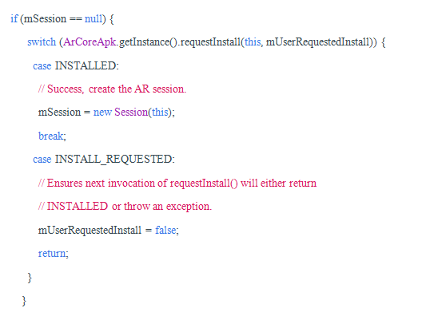
Task: Click the 'if' keyword on the first line
Action: 14,18
